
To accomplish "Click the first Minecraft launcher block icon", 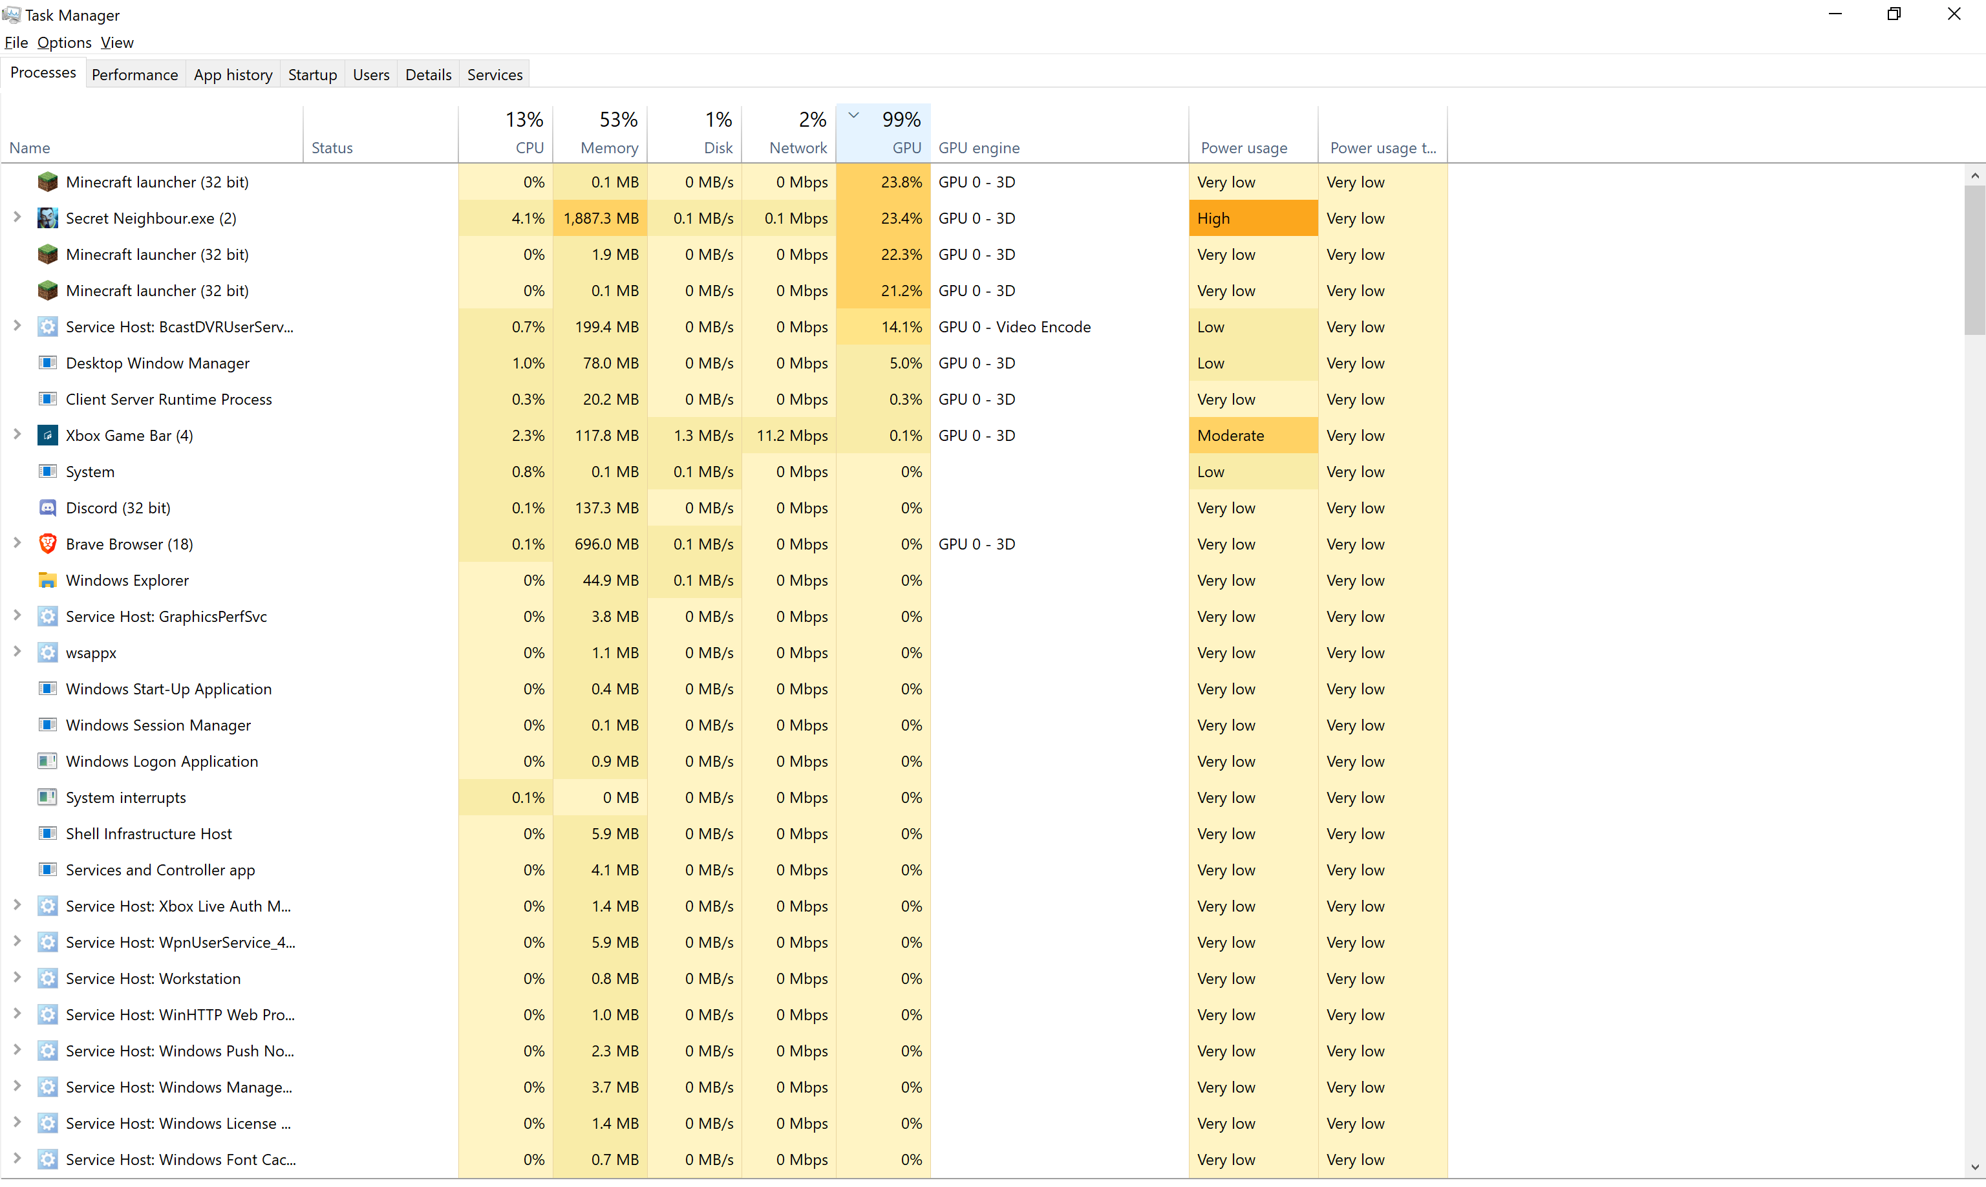I will click(x=47, y=182).
